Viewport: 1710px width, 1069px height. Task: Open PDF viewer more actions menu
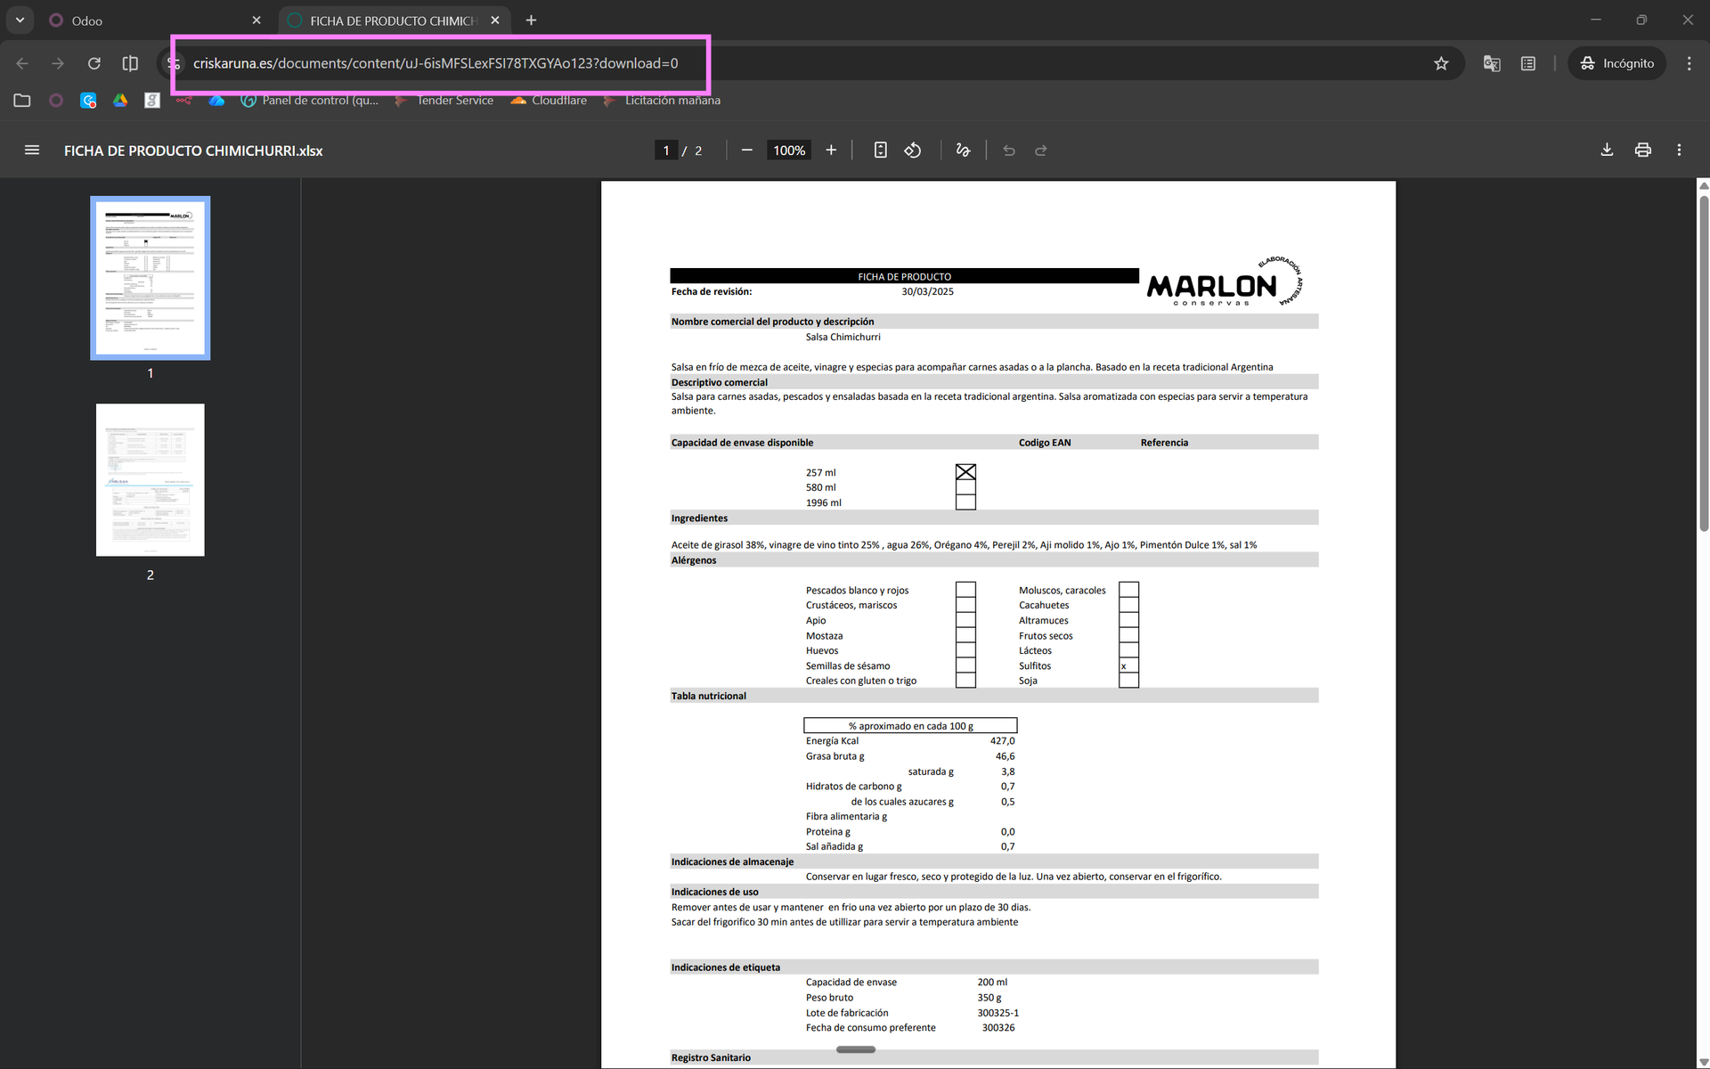[x=1679, y=151]
